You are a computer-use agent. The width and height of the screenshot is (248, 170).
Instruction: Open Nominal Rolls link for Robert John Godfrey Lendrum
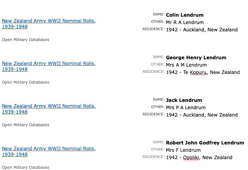[48, 149]
